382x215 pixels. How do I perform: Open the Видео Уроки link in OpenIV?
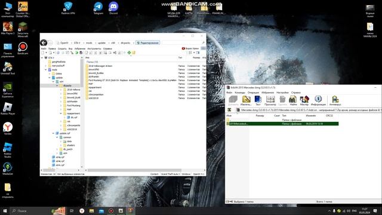[x=190, y=48]
